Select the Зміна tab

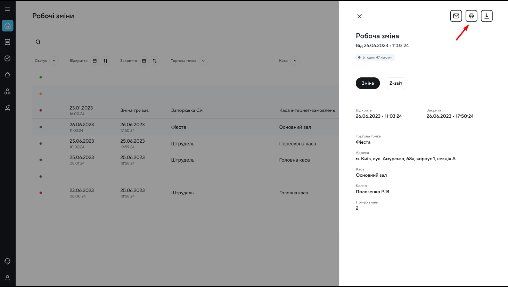click(368, 83)
